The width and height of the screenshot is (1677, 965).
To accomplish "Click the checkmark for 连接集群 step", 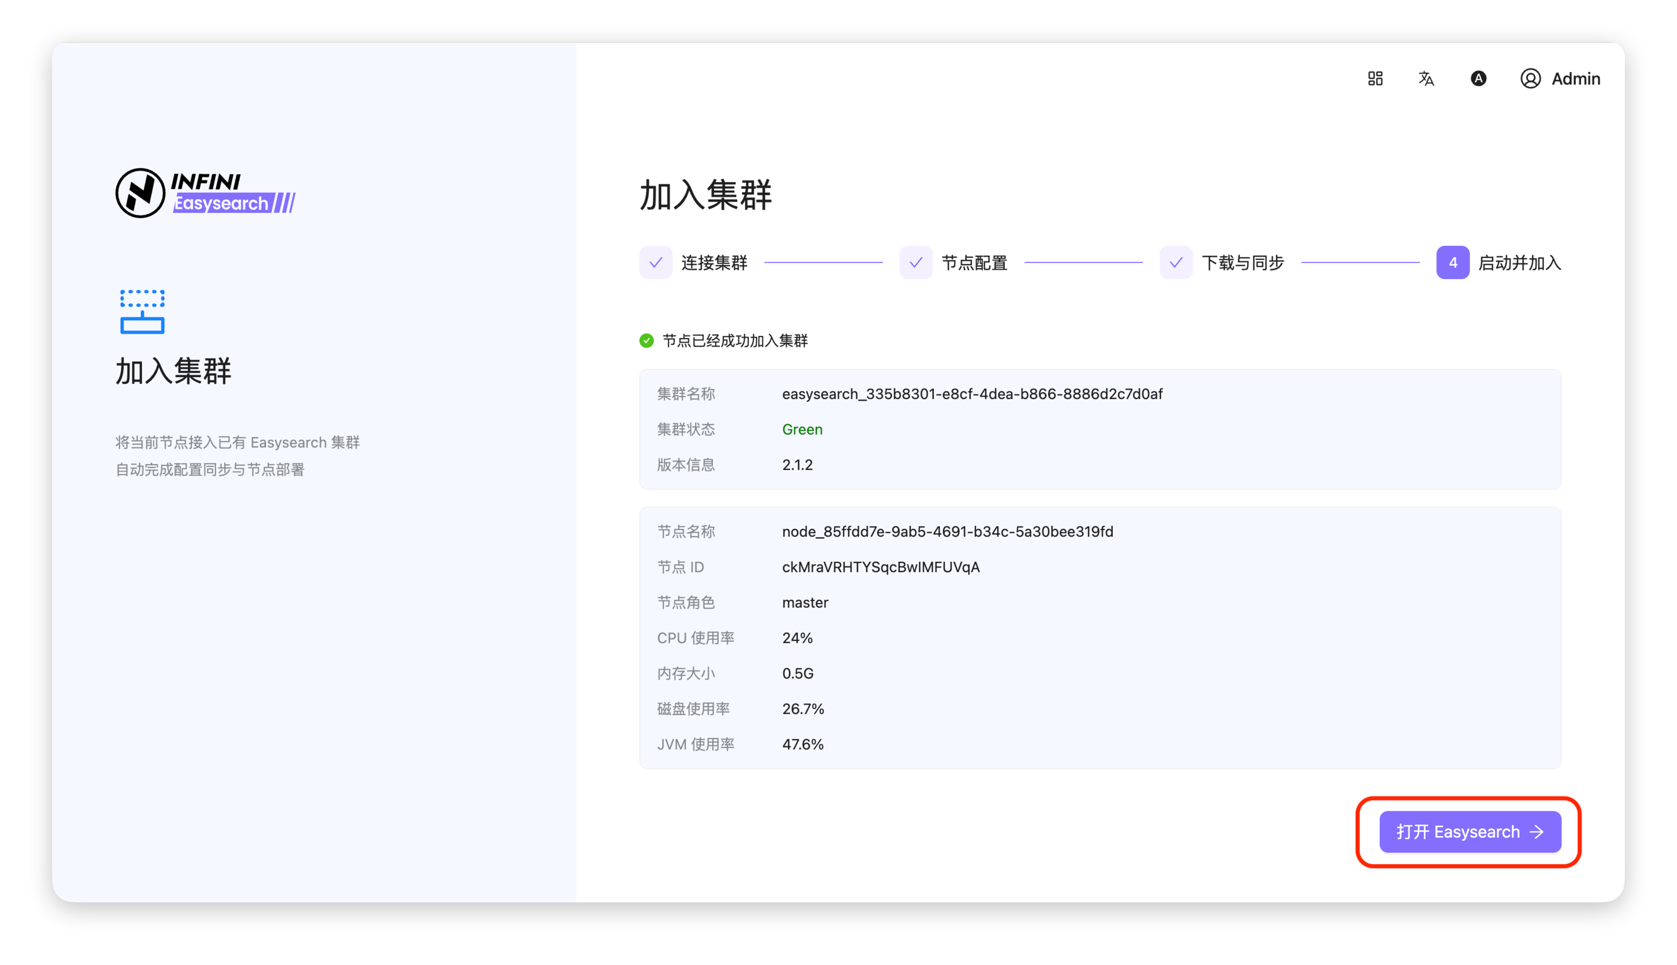I will 656,263.
